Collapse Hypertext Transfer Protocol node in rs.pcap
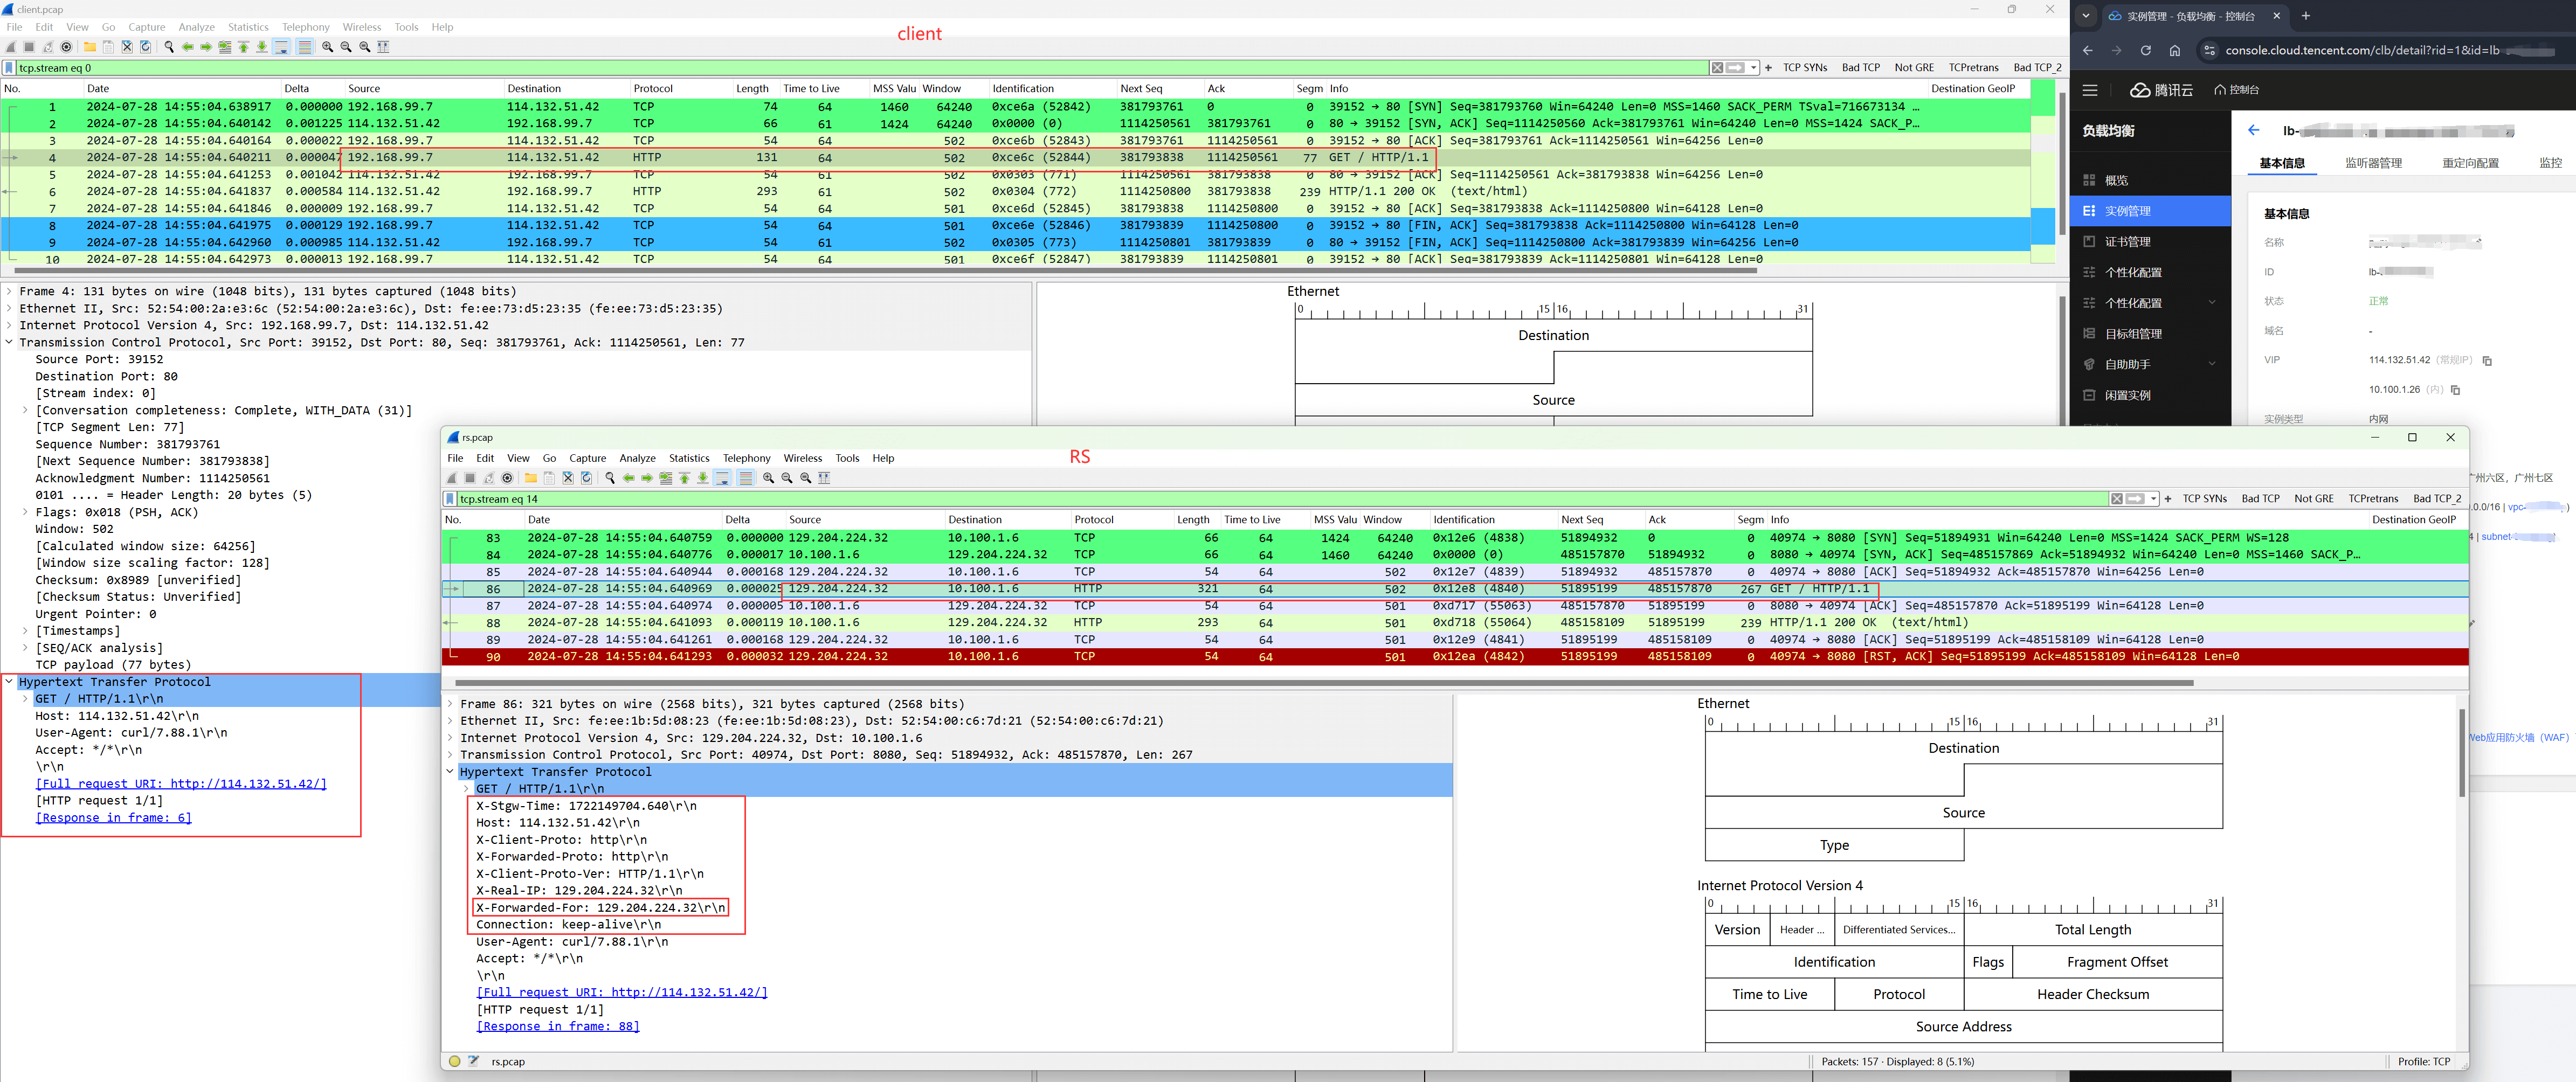Screen dimensions: 2576x1082 [450, 772]
